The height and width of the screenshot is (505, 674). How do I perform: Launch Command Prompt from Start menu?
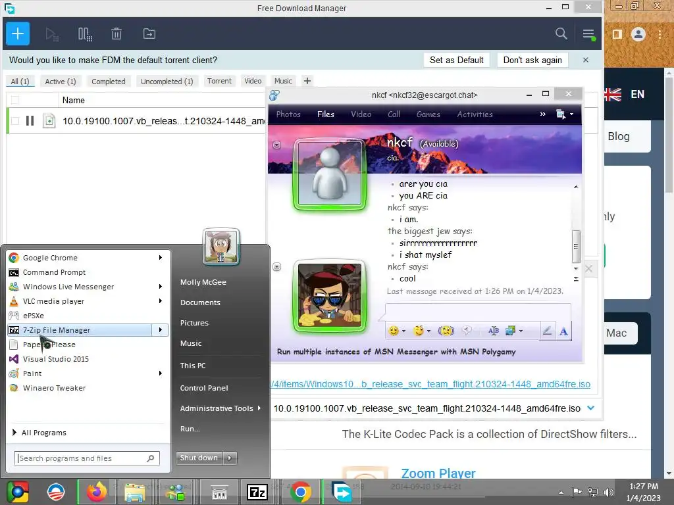coord(54,272)
